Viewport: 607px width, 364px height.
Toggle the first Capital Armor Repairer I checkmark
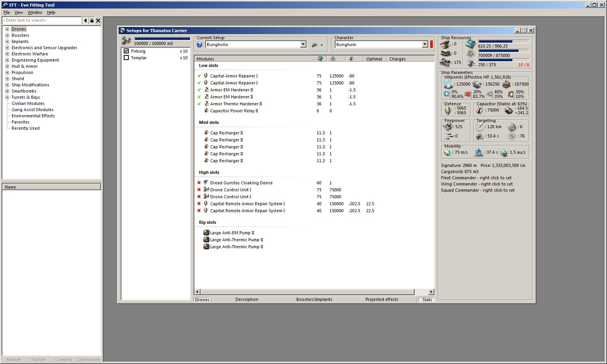(x=199, y=76)
